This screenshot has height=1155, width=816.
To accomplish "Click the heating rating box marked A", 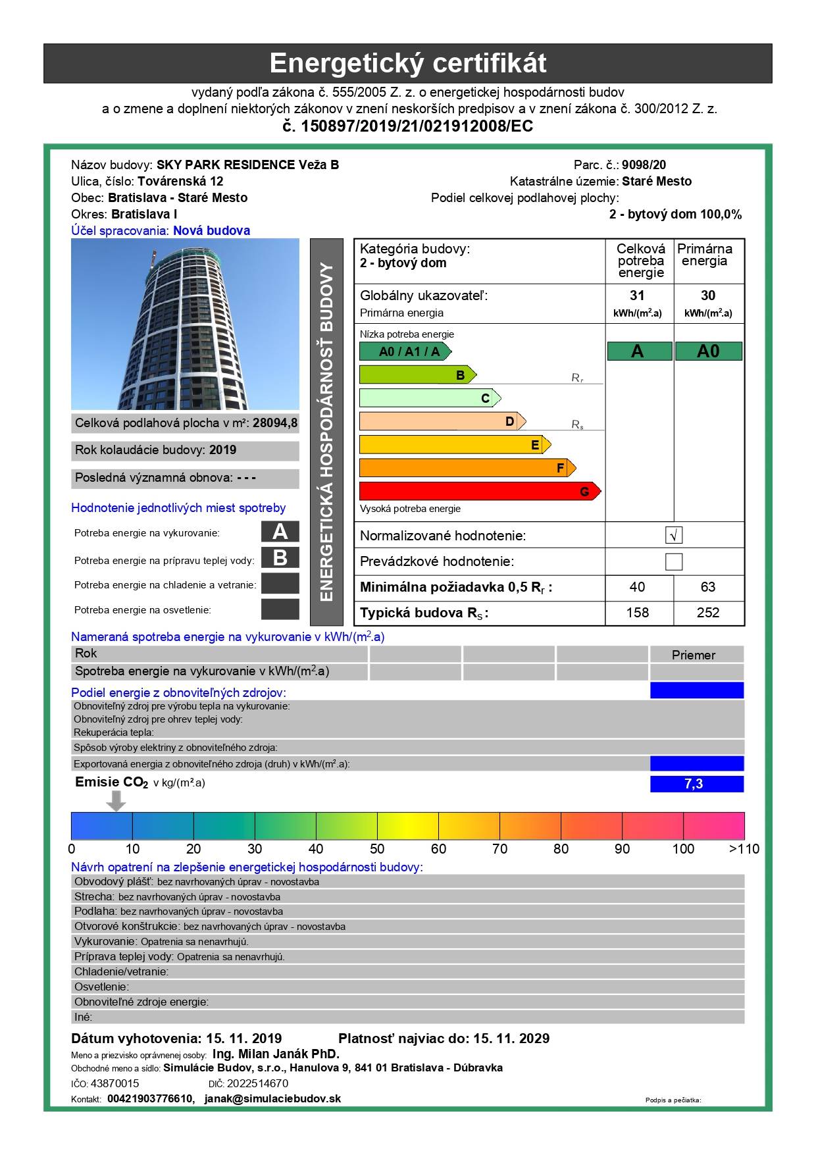I will [280, 532].
